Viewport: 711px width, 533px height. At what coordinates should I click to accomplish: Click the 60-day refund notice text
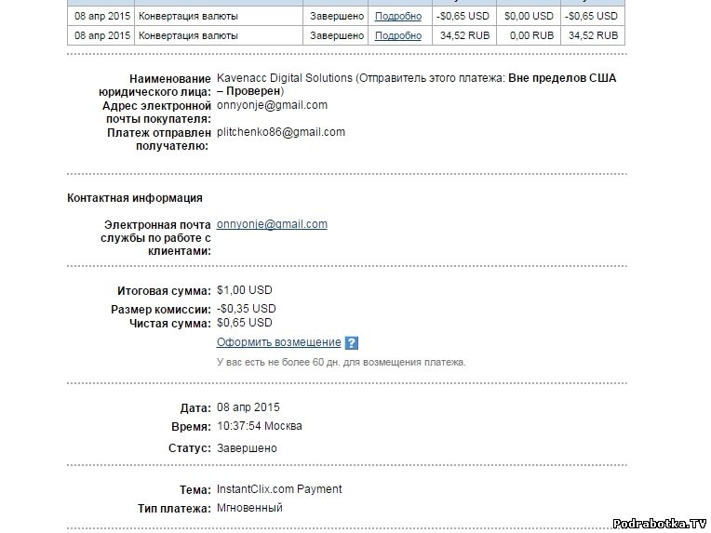click(x=341, y=362)
